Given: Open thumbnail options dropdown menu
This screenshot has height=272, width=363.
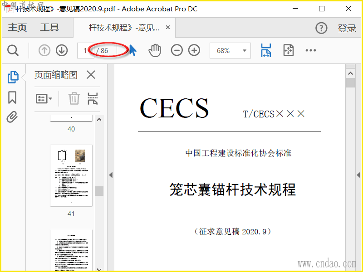Looking at the screenshot, I should click(x=44, y=99).
